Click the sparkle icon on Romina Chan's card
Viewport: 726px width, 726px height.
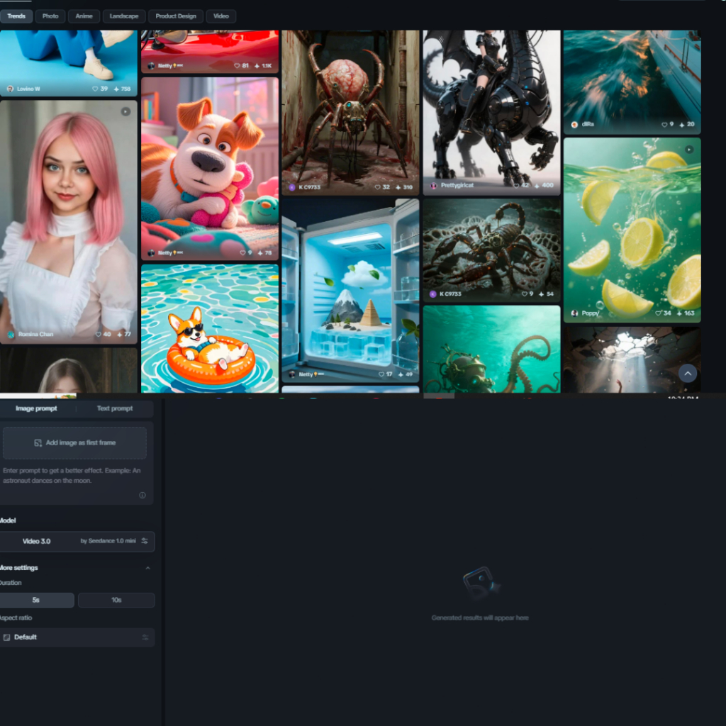[119, 335]
